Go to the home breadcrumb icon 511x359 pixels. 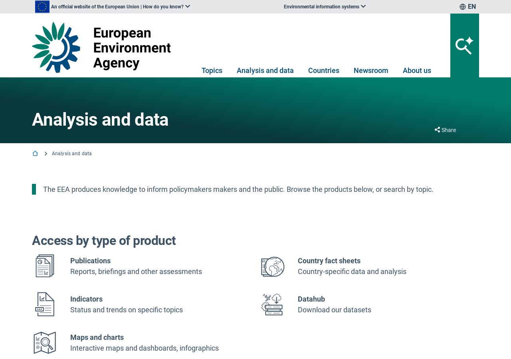pos(35,154)
